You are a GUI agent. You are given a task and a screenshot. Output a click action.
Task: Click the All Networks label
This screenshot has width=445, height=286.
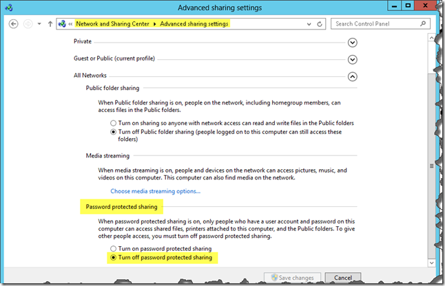click(x=90, y=76)
